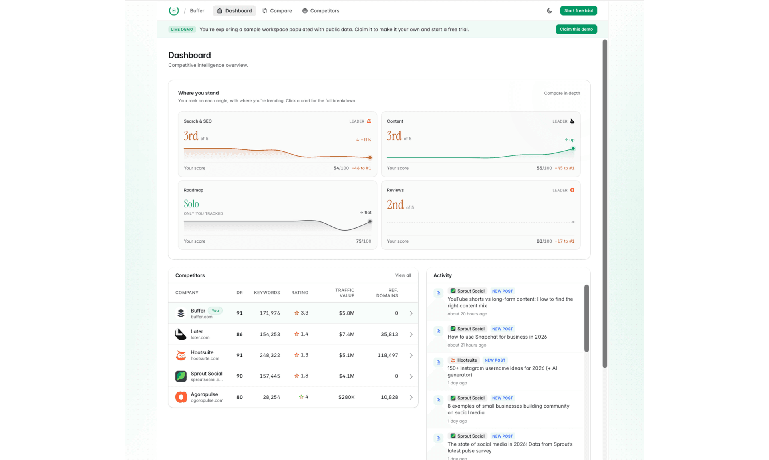Go to the Competitors tab

[321, 11]
